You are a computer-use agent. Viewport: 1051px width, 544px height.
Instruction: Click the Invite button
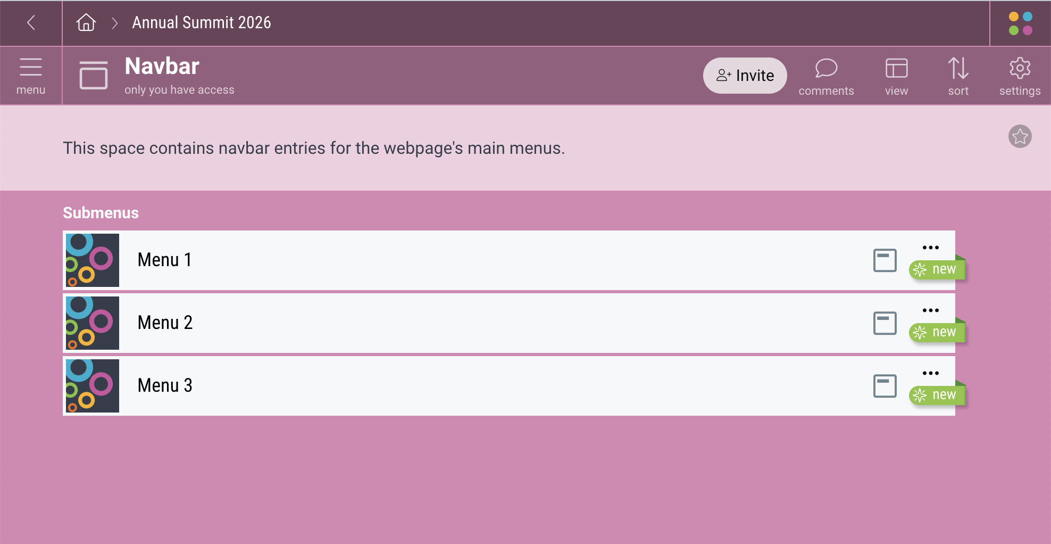tap(745, 76)
